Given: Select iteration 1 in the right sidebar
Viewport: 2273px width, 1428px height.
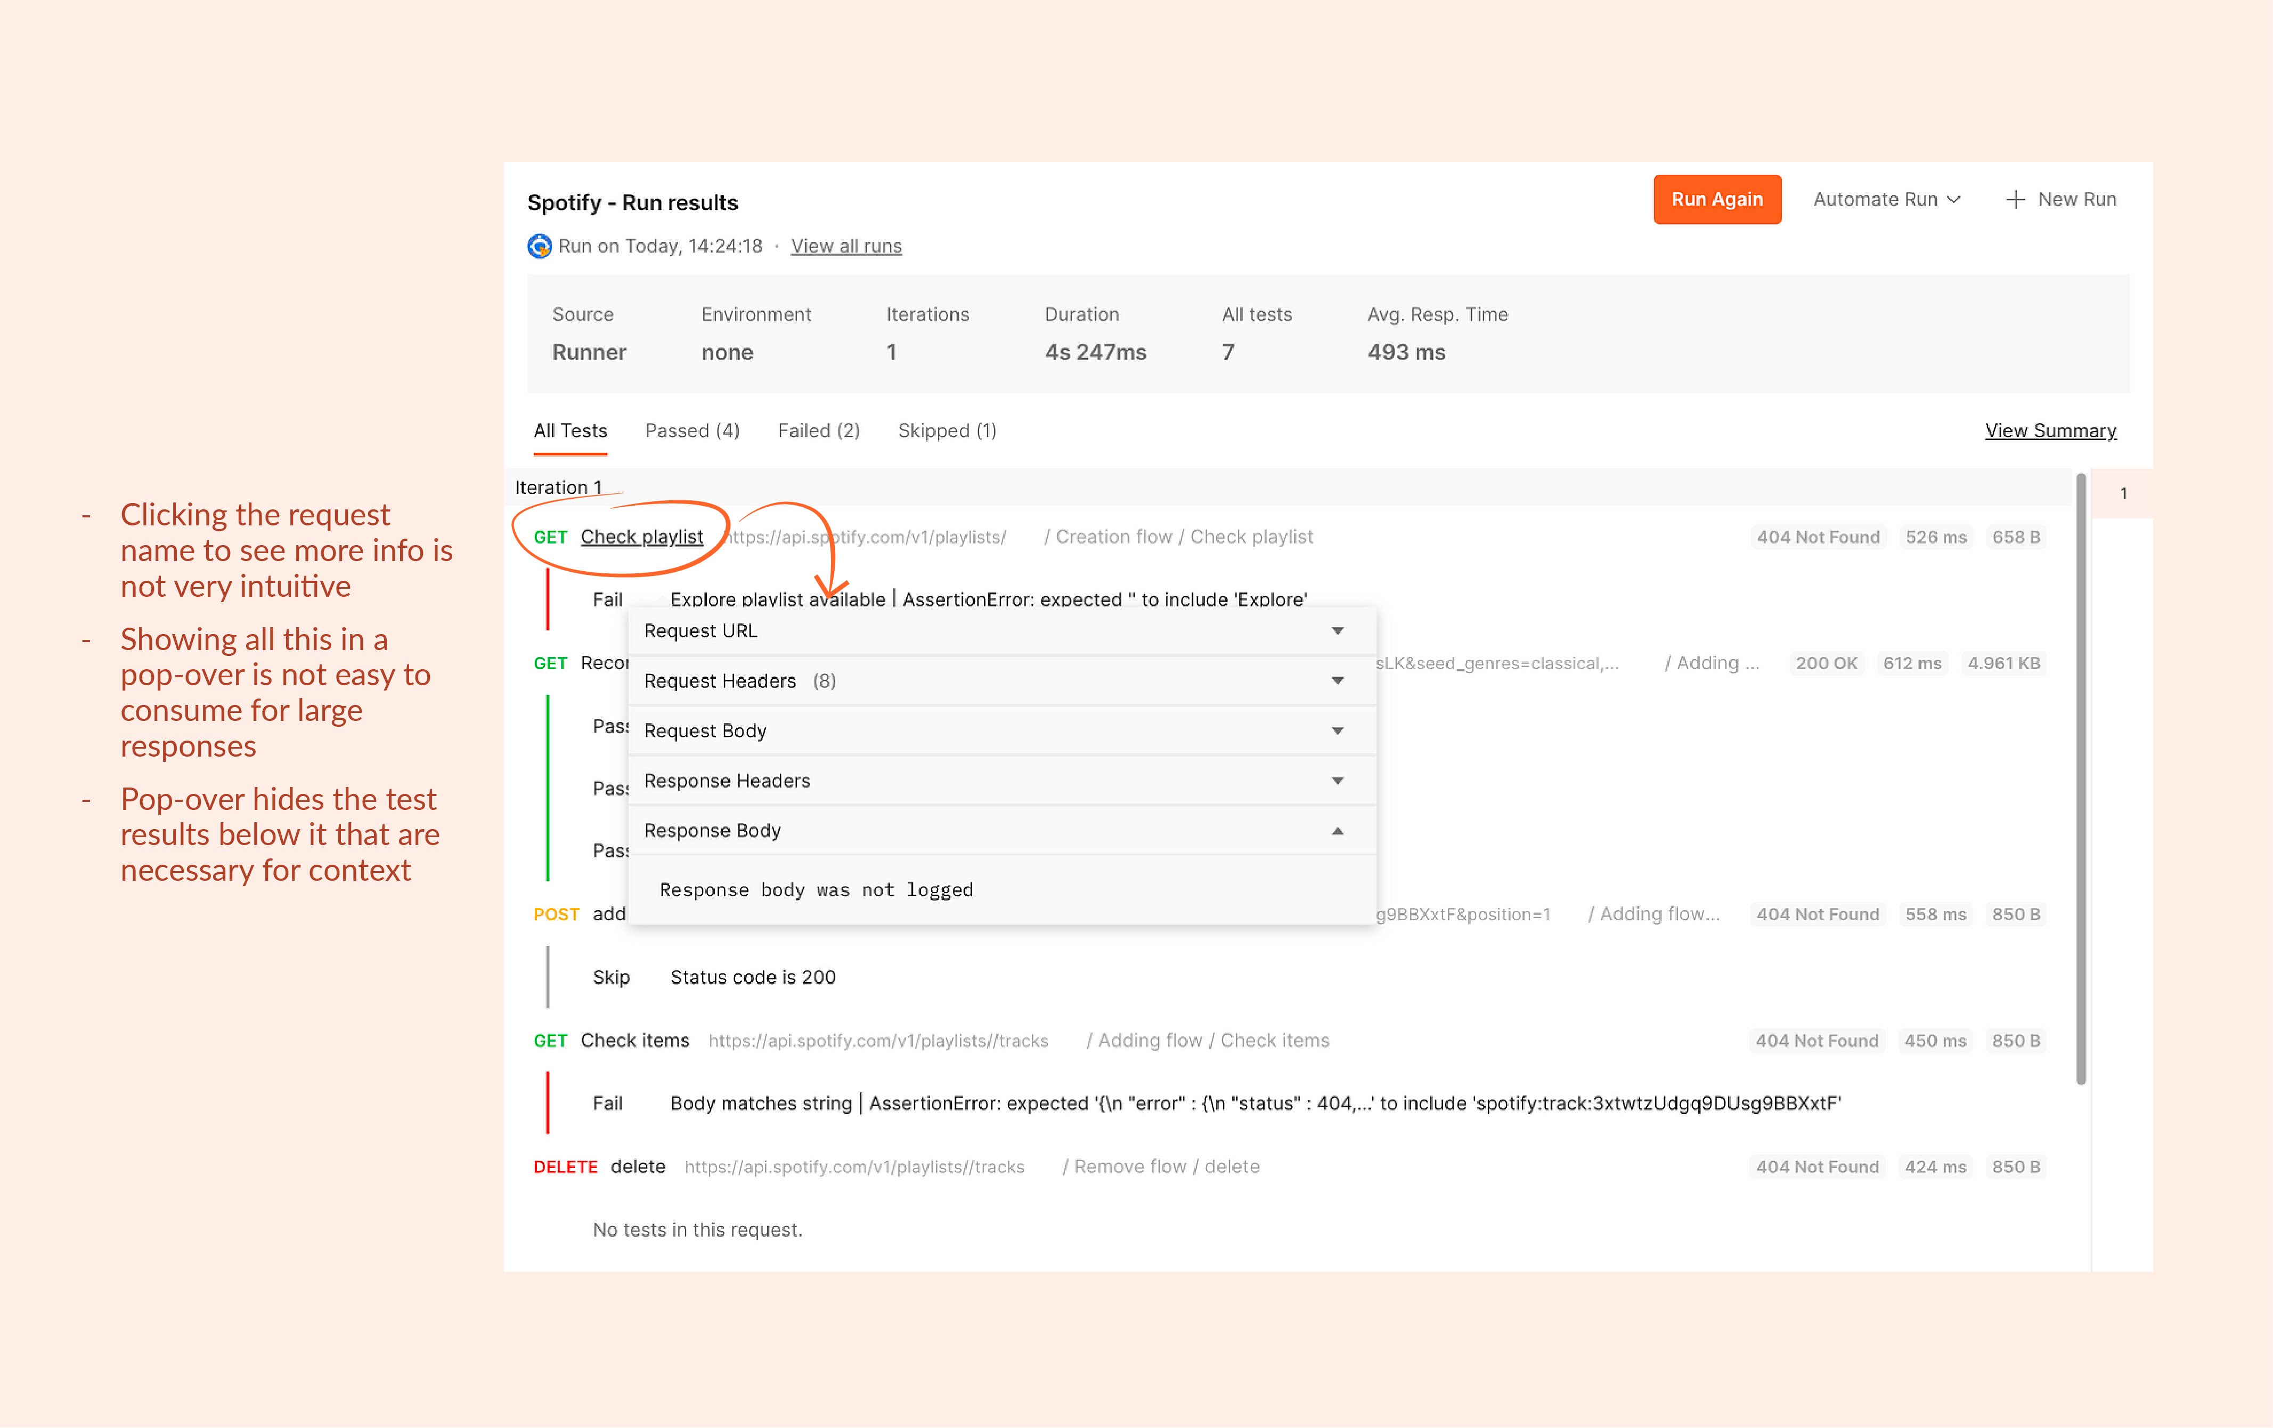Looking at the screenshot, I should click(2123, 493).
